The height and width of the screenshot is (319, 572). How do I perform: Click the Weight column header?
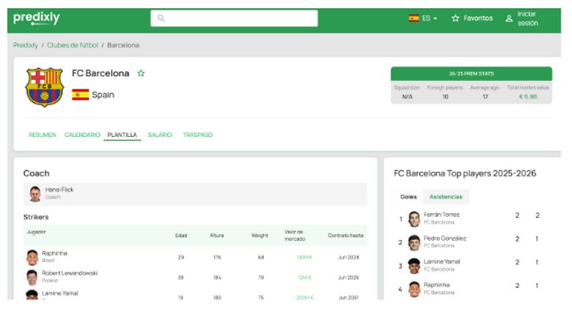[259, 236]
